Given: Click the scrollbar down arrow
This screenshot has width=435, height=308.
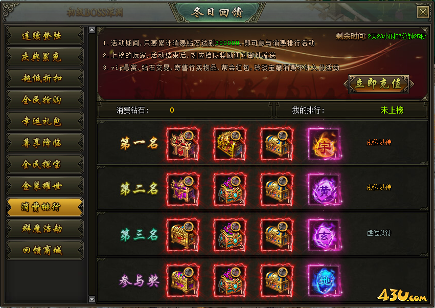Looking at the screenshot, I should pyautogui.click(x=92, y=299).
